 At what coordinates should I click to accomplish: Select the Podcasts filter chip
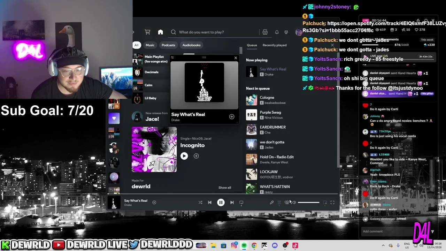168,45
